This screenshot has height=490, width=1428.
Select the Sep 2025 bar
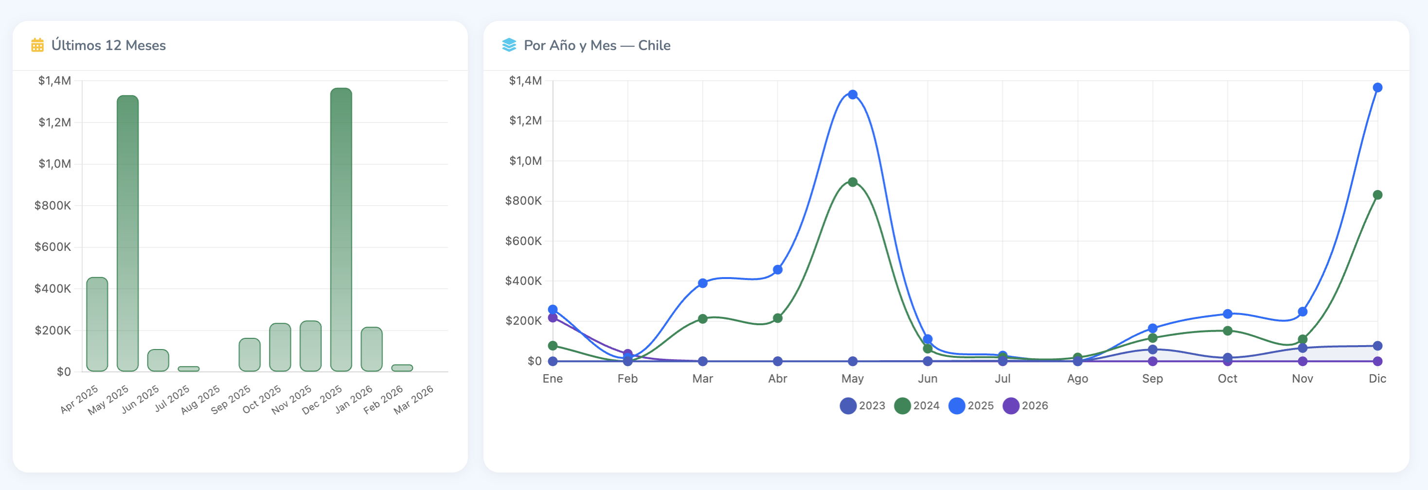tap(250, 355)
